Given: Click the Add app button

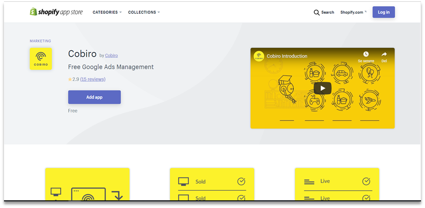Looking at the screenshot, I should click(94, 97).
